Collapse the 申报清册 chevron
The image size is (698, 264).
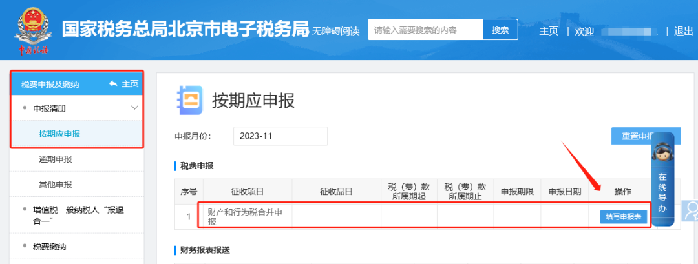(135, 108)
